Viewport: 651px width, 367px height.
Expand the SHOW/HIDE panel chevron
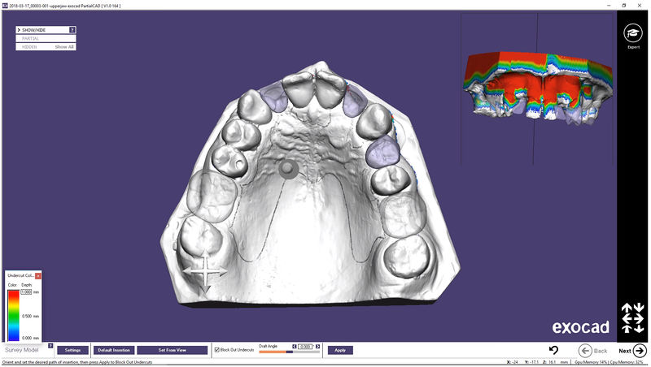pos(19,30)
